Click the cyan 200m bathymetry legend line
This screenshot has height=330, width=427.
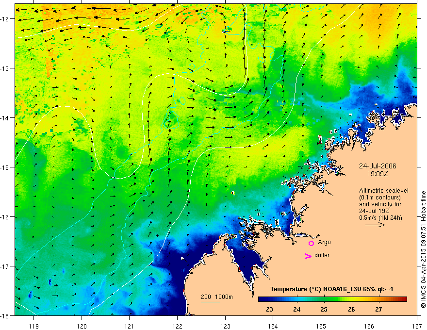[211, 302]
